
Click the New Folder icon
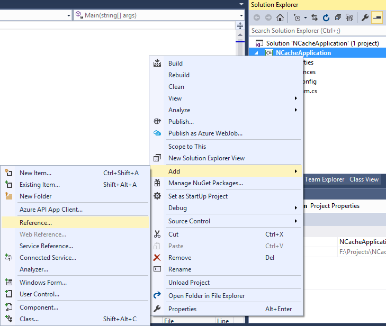tap(8, 196)
